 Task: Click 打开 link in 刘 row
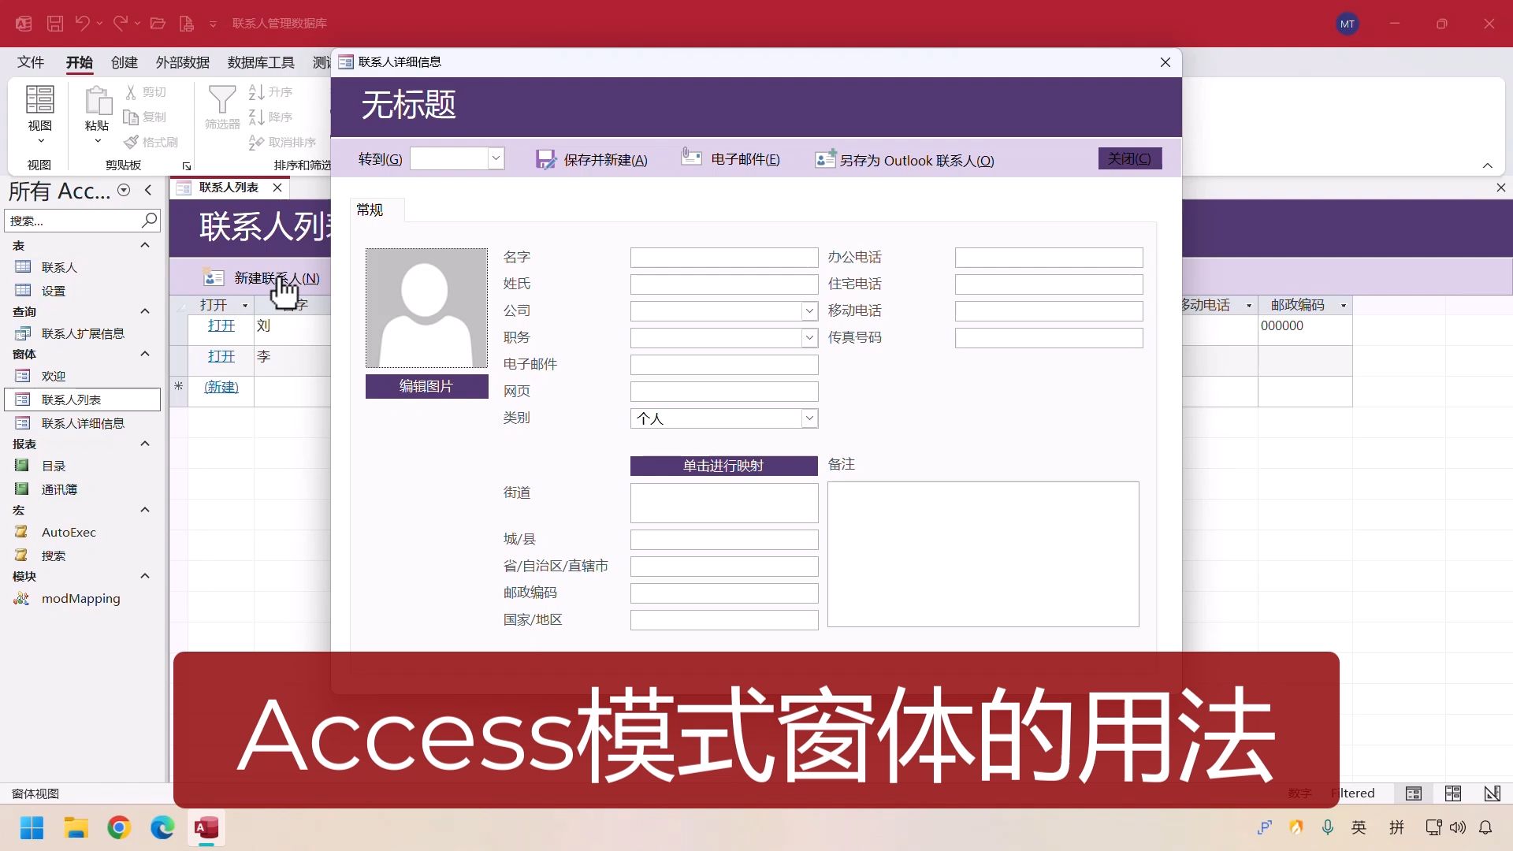221,325
